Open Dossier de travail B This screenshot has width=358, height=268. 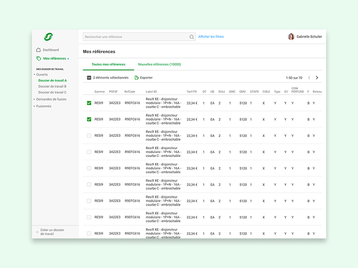pos(52,87)
